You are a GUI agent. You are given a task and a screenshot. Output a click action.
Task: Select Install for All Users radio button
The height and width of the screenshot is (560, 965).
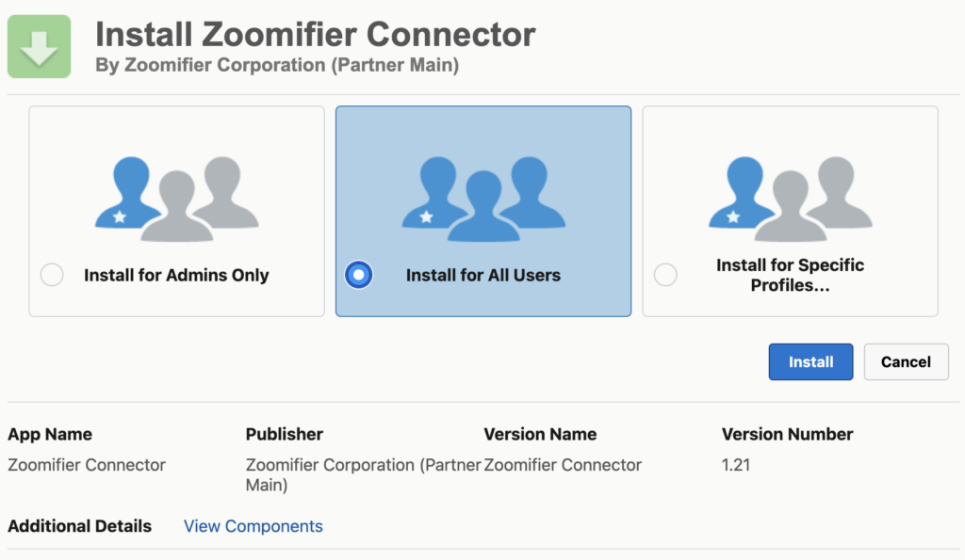[x=359, y=275]
